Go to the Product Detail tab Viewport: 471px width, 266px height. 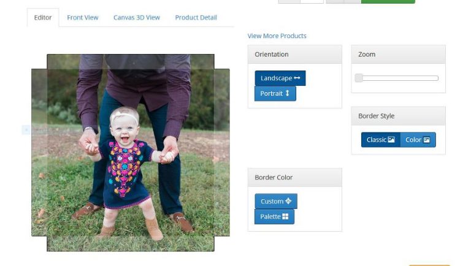[196, 17]
